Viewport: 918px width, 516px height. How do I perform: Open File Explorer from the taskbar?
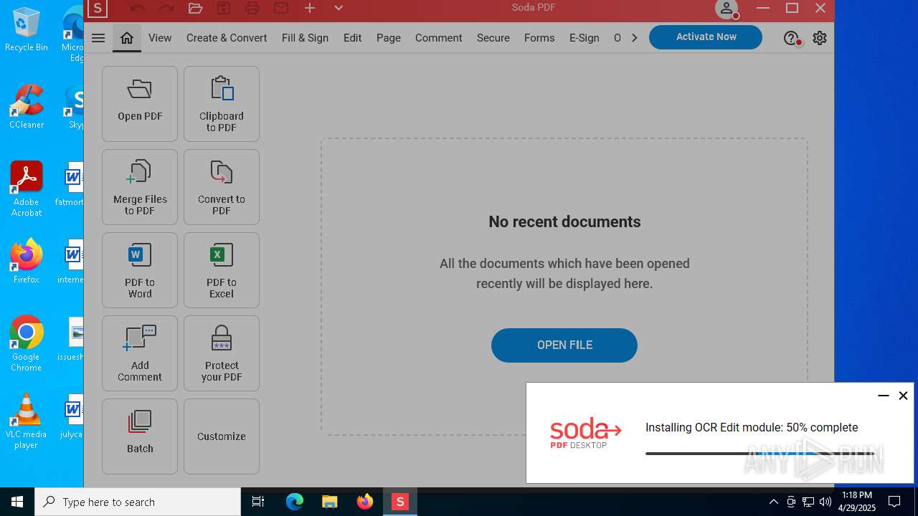click(x=329, y=502)
